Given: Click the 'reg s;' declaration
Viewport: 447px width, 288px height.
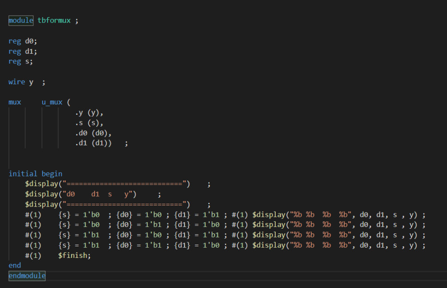Looking at the screenshot, I should [21, 62].
